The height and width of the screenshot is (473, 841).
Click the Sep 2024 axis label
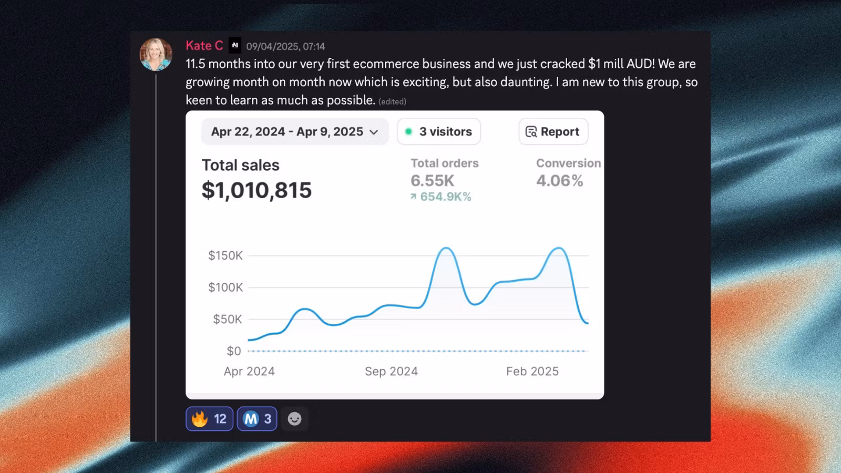[x=391, y=371]
